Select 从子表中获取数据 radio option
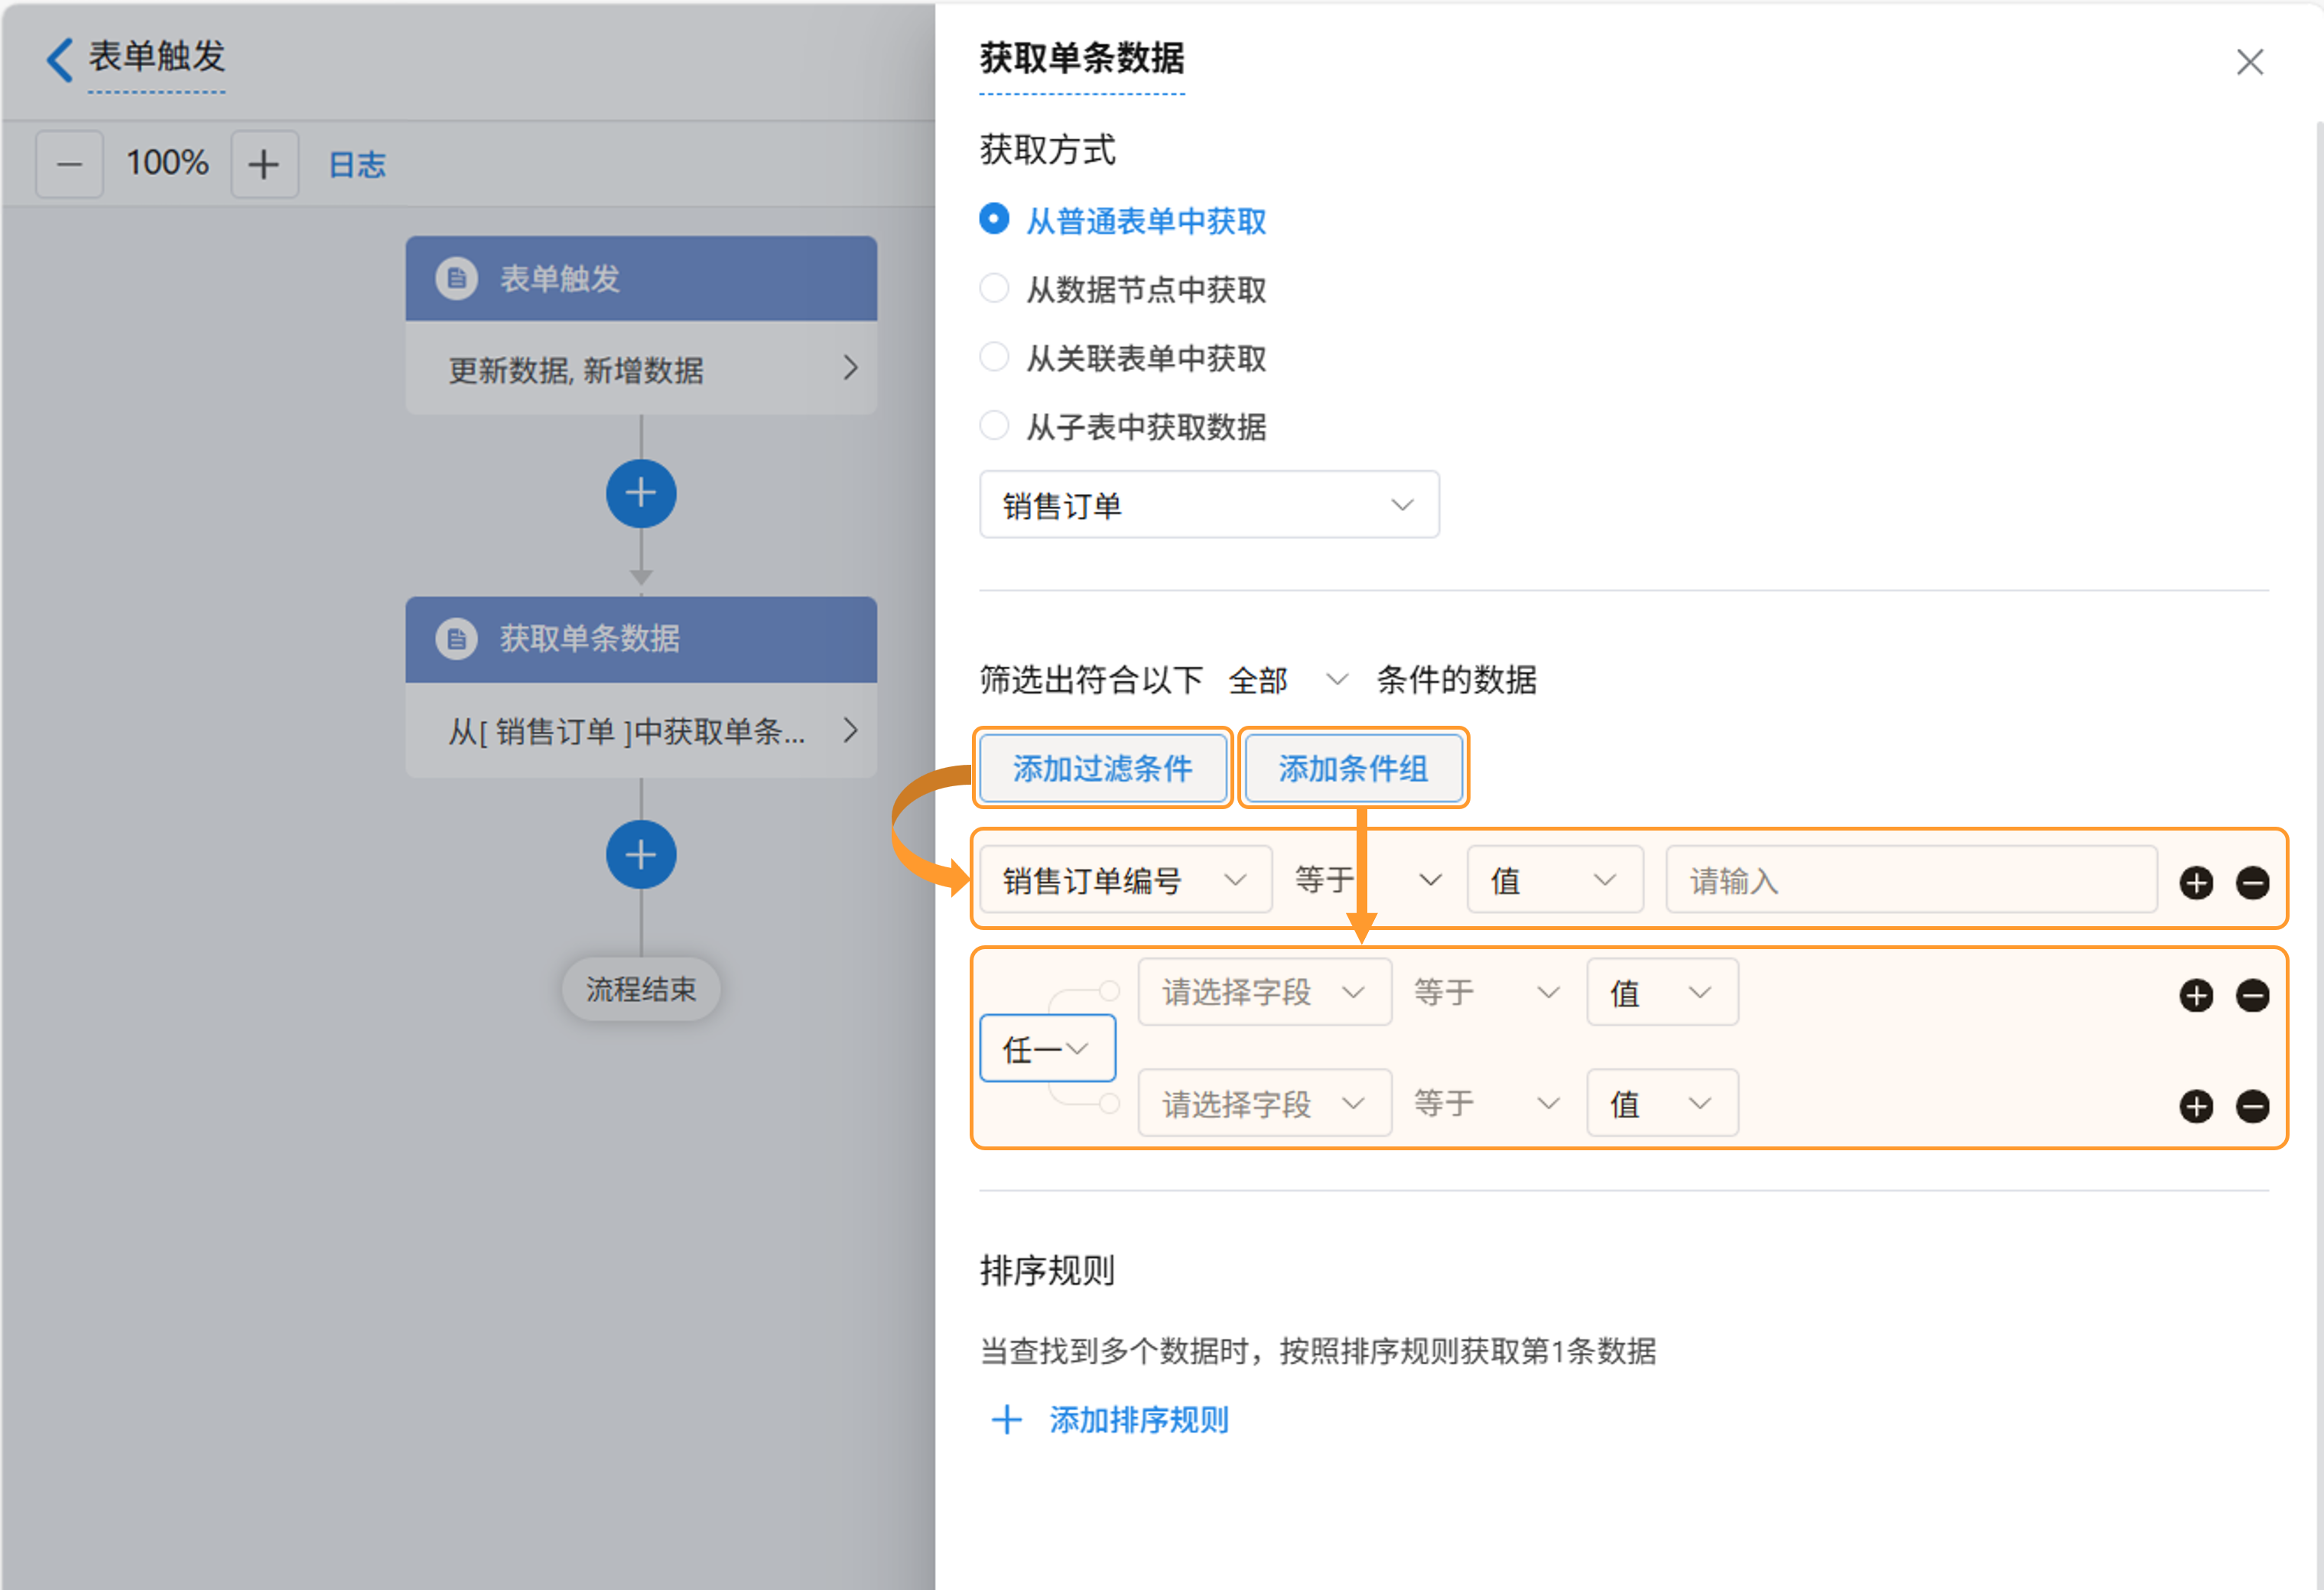The width and height of the screenshot is (2324, 1590). pyautogui.click(x=994, y=426)
